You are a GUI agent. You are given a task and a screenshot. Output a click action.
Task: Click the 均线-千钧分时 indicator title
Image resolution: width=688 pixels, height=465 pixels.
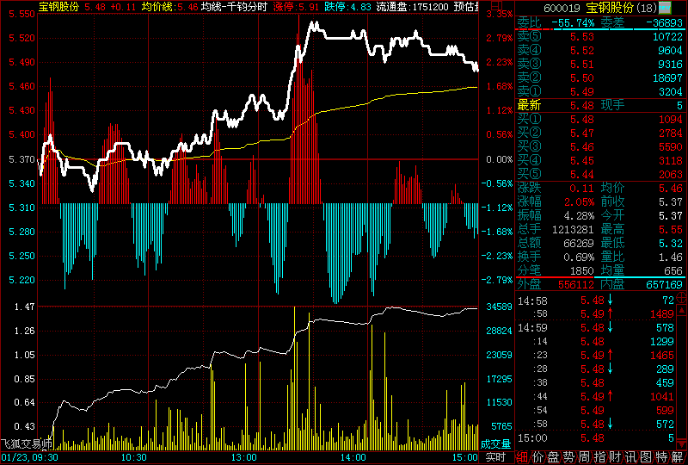click(234, 7)
